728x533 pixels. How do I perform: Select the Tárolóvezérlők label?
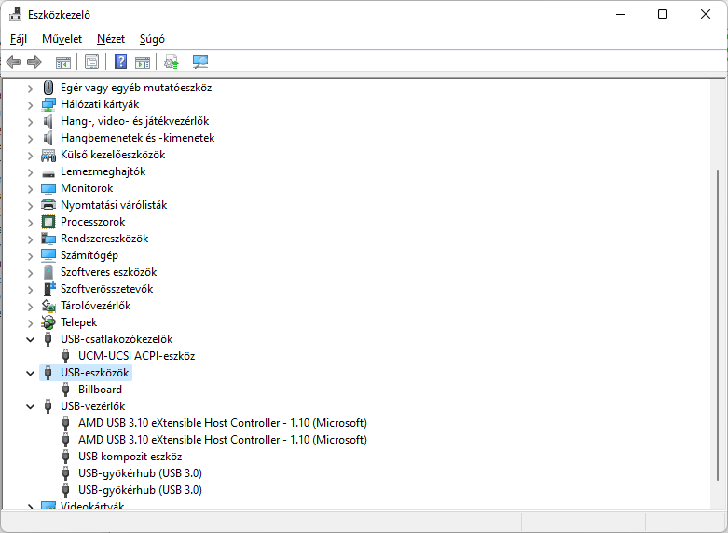pos(96,306)
